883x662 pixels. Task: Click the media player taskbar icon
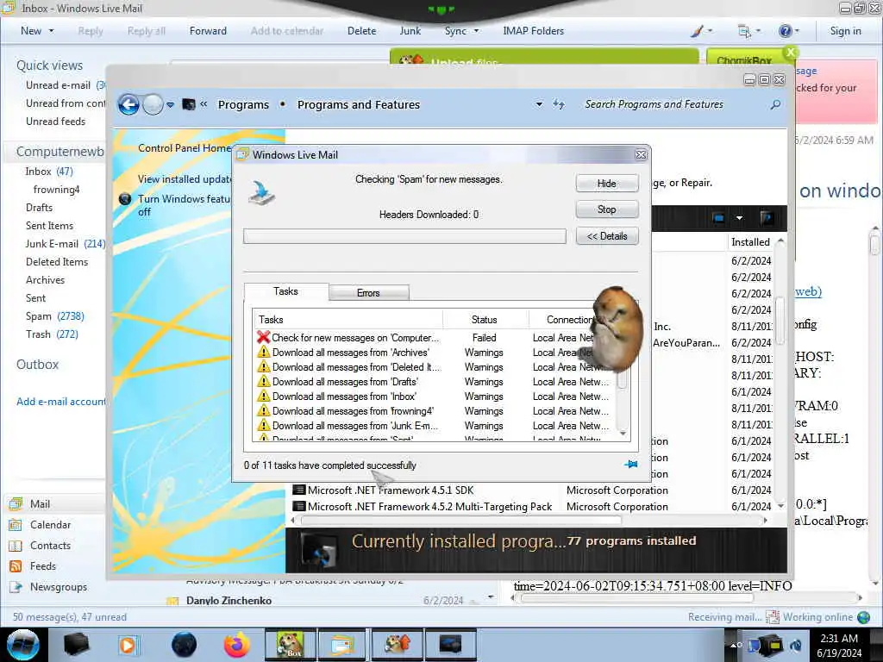(128, 645)
